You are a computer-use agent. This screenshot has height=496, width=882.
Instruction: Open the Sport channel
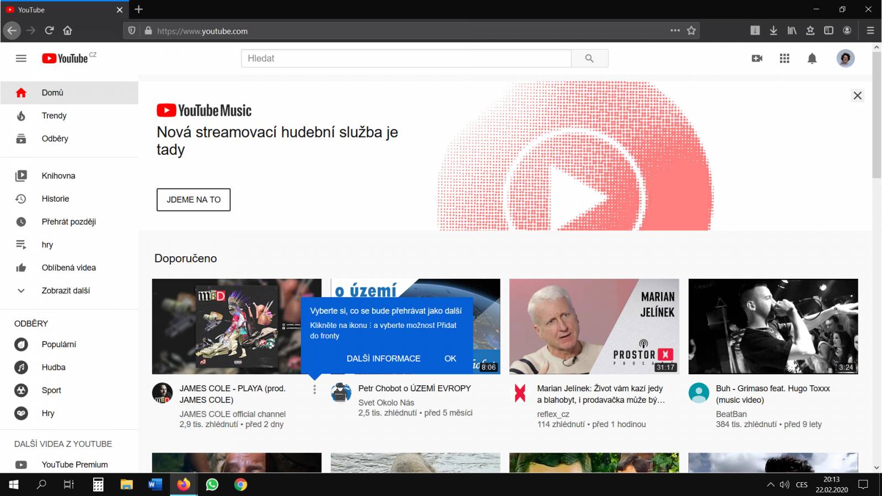point(69,390)
